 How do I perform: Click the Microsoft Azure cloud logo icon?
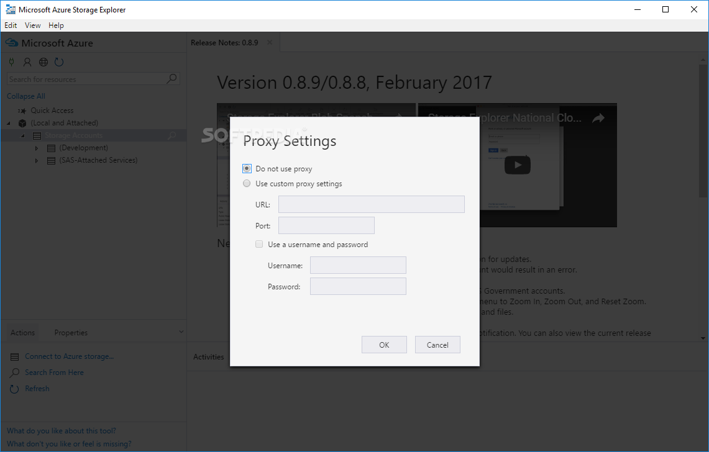[x=12, y=43]
